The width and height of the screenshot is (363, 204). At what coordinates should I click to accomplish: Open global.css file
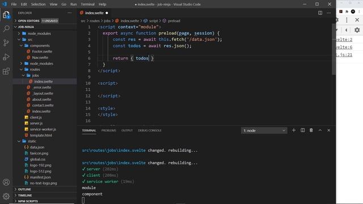point(45,159)
